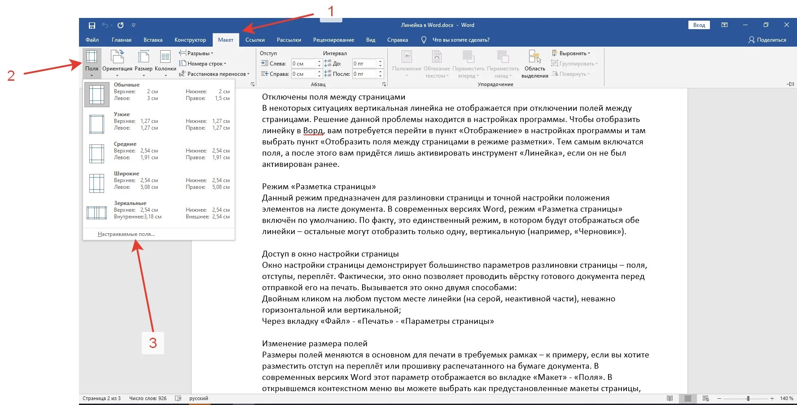Adjust the Справа indent spinner

click(320, 74)
